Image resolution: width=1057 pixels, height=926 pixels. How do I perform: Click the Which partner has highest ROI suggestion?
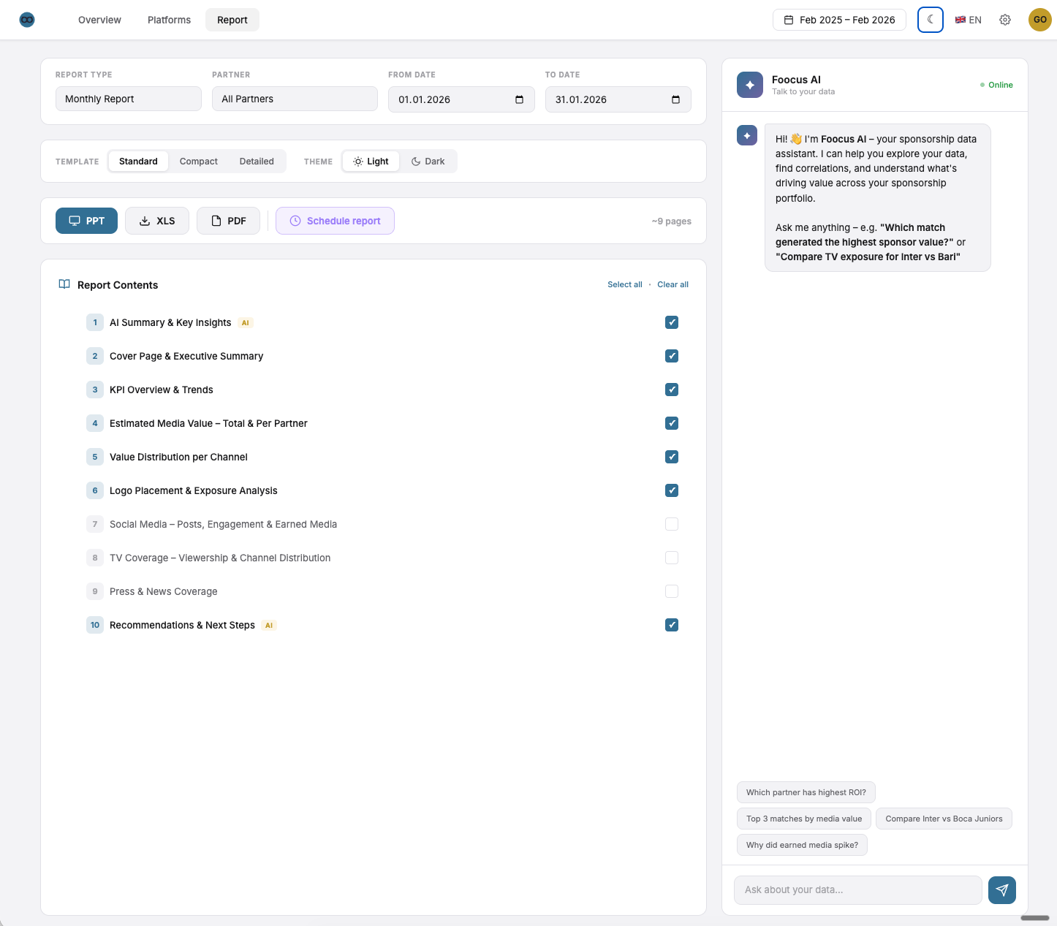pos(806,792)
